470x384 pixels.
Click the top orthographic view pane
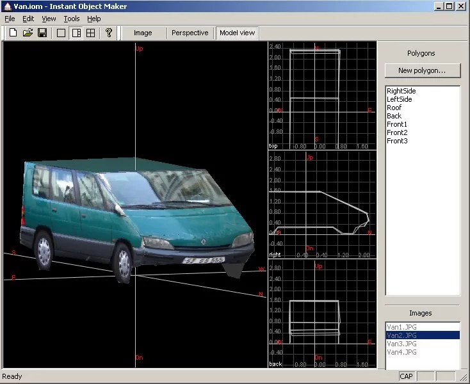[x=322, y=95]
